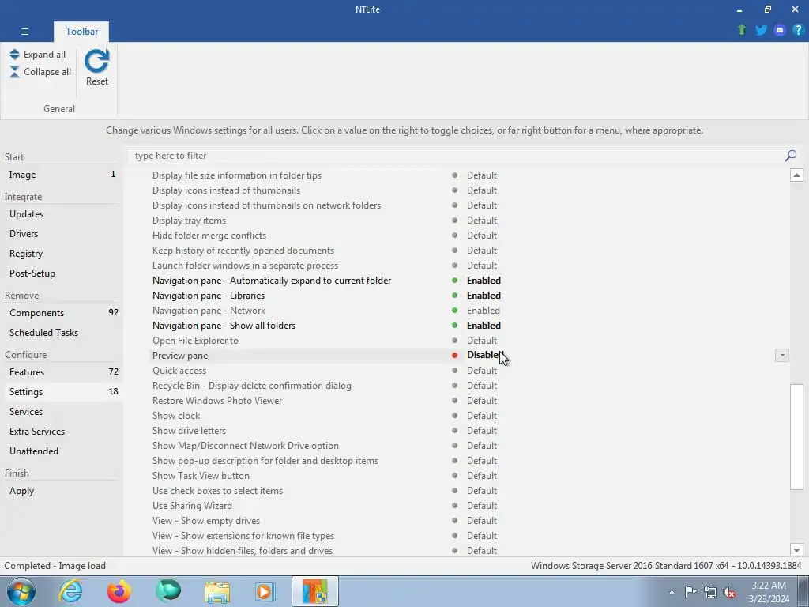Open the Preview pane row dropdown arrow
The height and width of the screenshot is (607, 809).
pyautogui.click(x=781, y=355)
